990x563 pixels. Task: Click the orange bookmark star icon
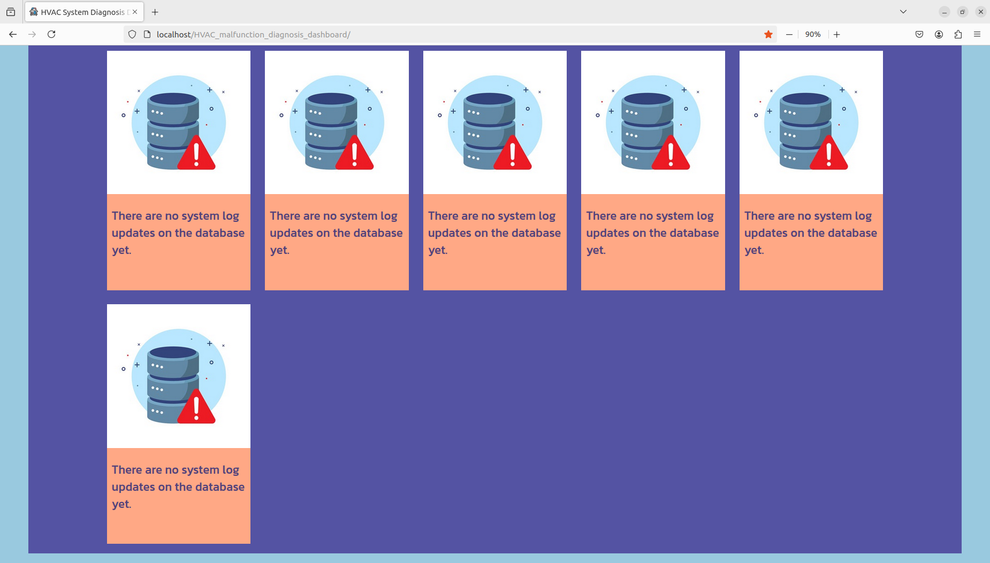768,34
